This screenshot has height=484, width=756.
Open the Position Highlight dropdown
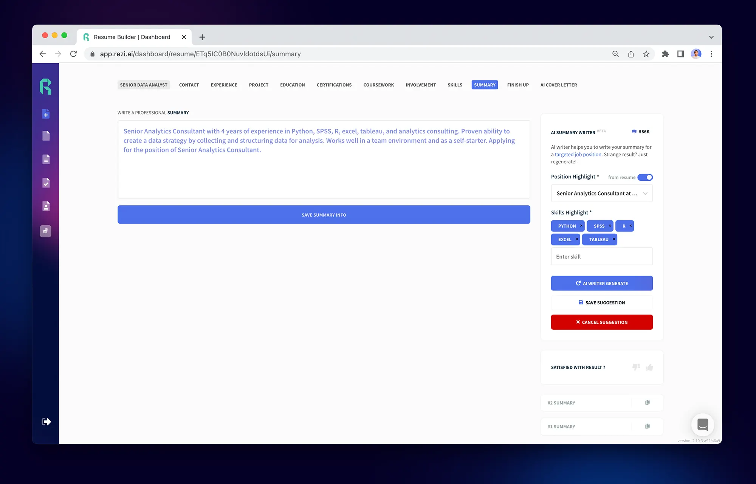click(601, 193)
